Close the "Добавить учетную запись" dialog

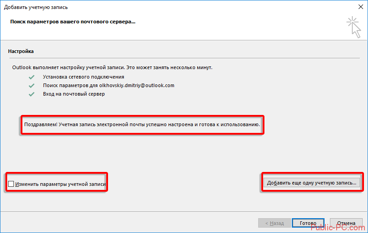(x=361, y=7)
